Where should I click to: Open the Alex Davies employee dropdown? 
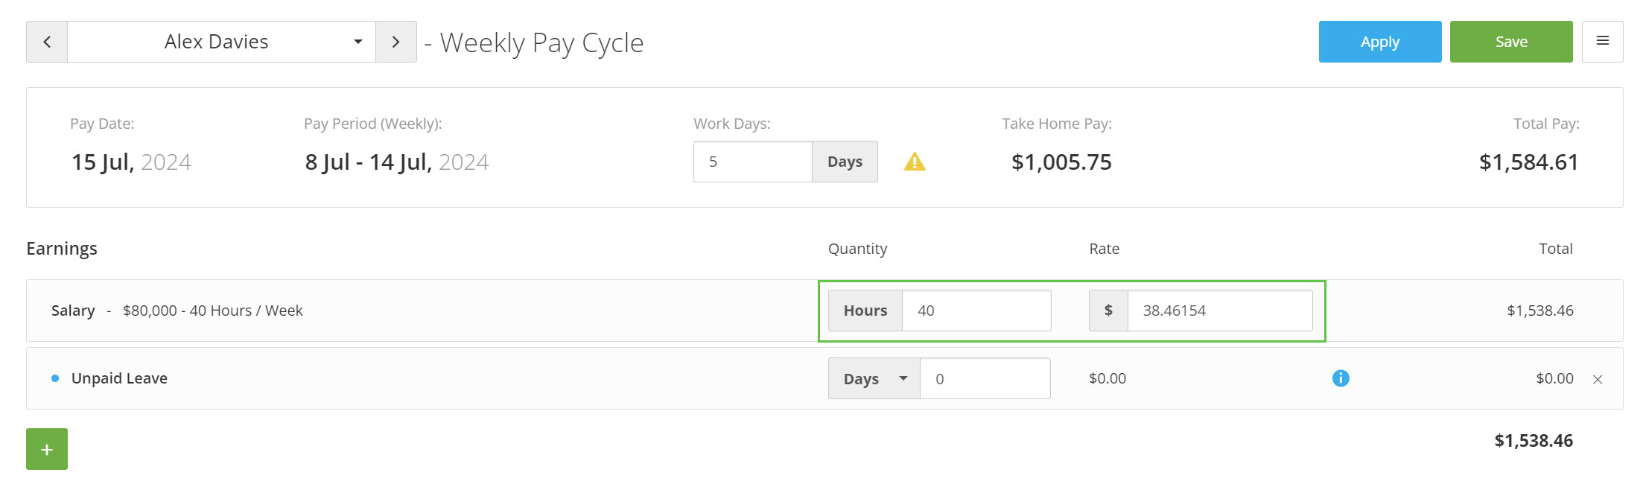point(221,42)
